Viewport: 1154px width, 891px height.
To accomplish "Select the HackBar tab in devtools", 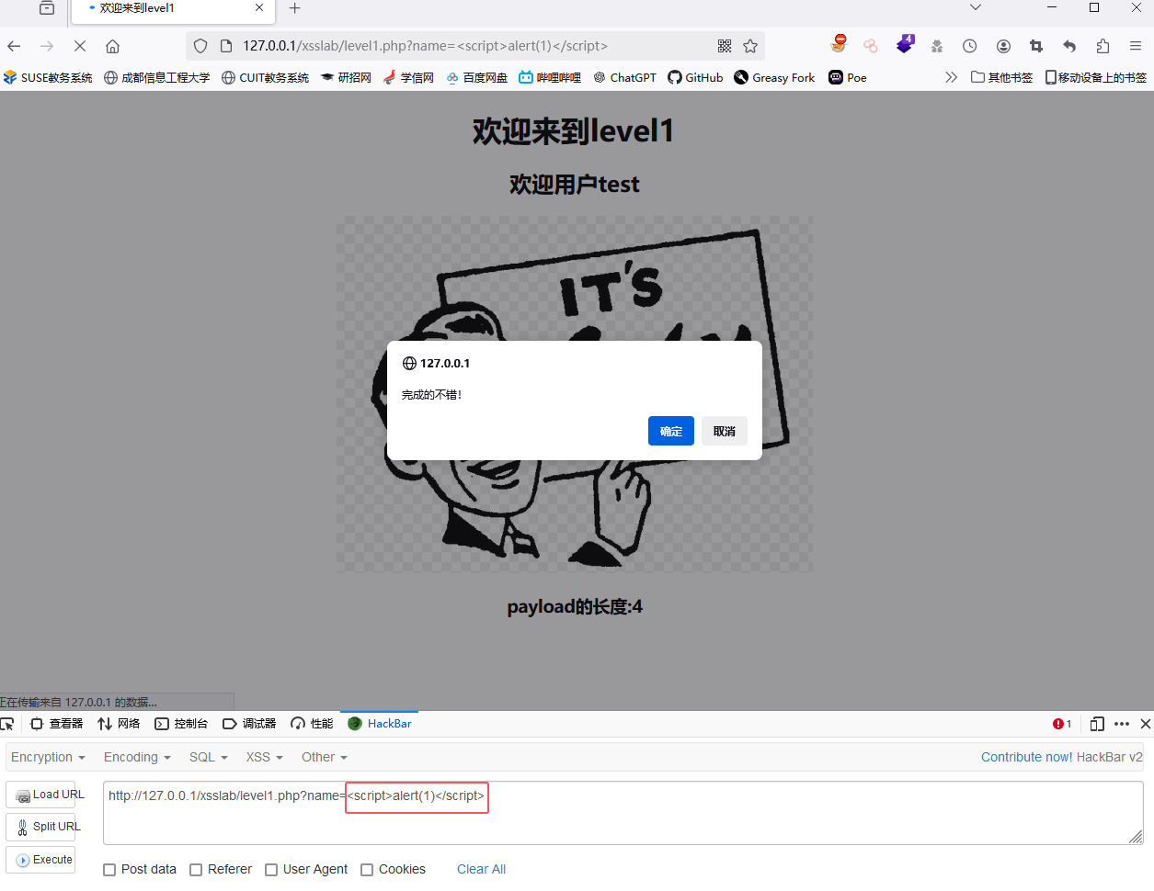I will [x=379, y=723].
